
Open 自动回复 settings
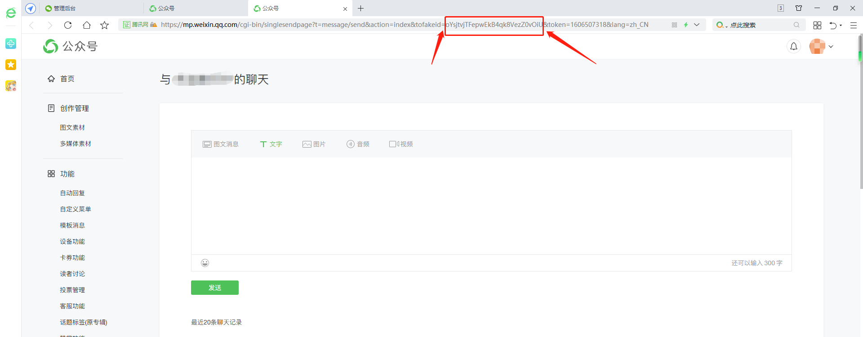click(x=72, y=193)
